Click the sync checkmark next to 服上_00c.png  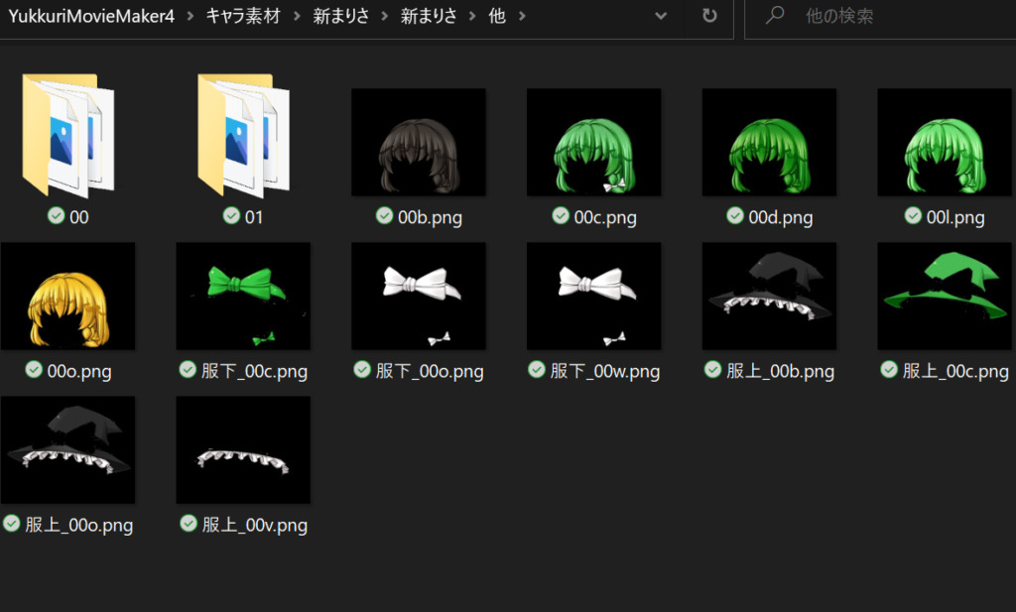889,370
